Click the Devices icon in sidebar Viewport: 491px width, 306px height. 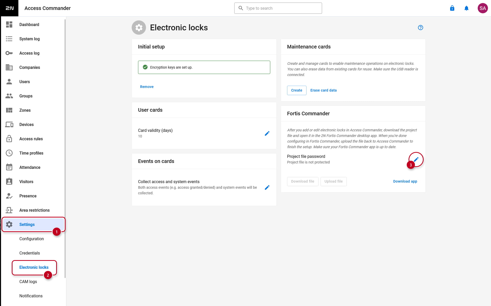coord(9,124)
